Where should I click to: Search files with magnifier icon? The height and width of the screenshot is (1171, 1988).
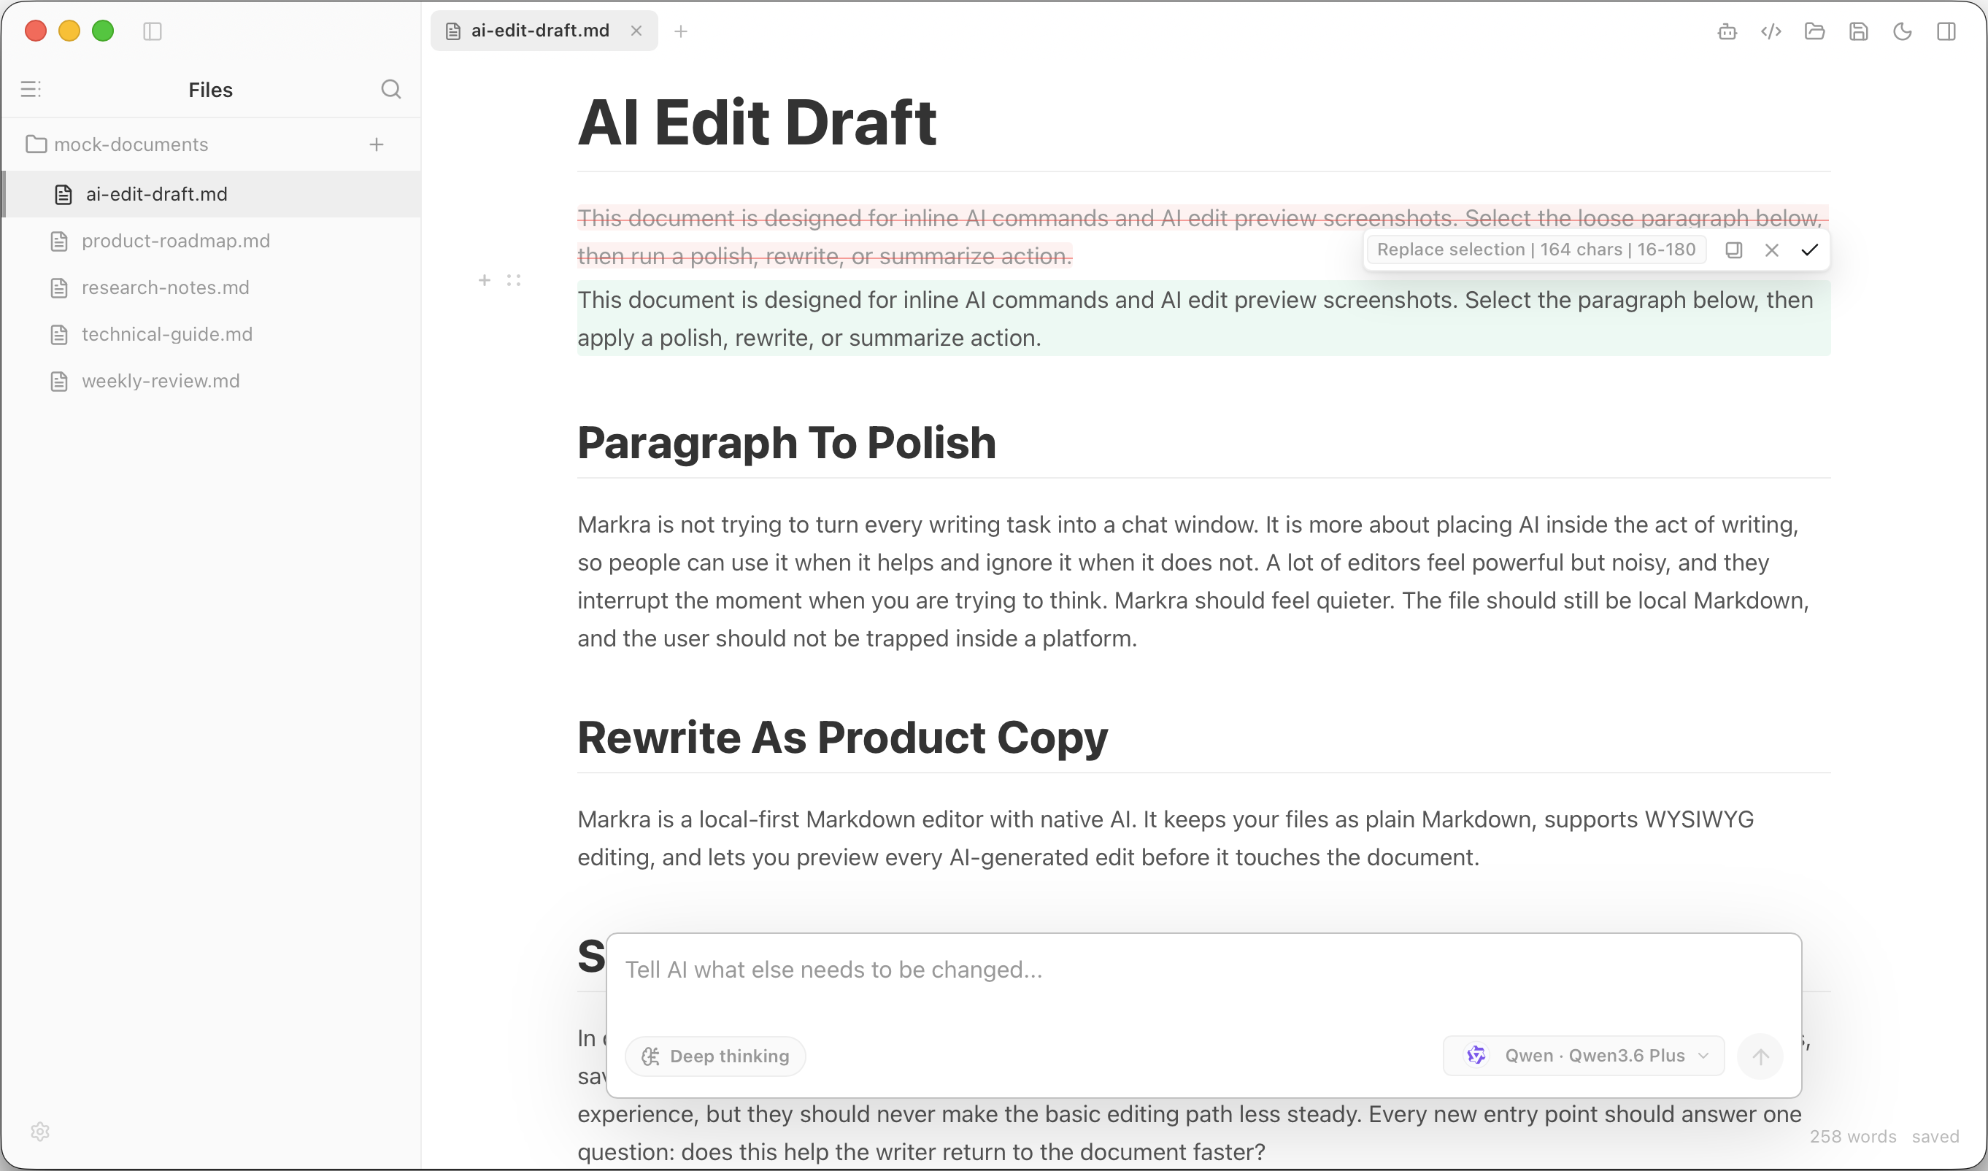pos(390,89)
